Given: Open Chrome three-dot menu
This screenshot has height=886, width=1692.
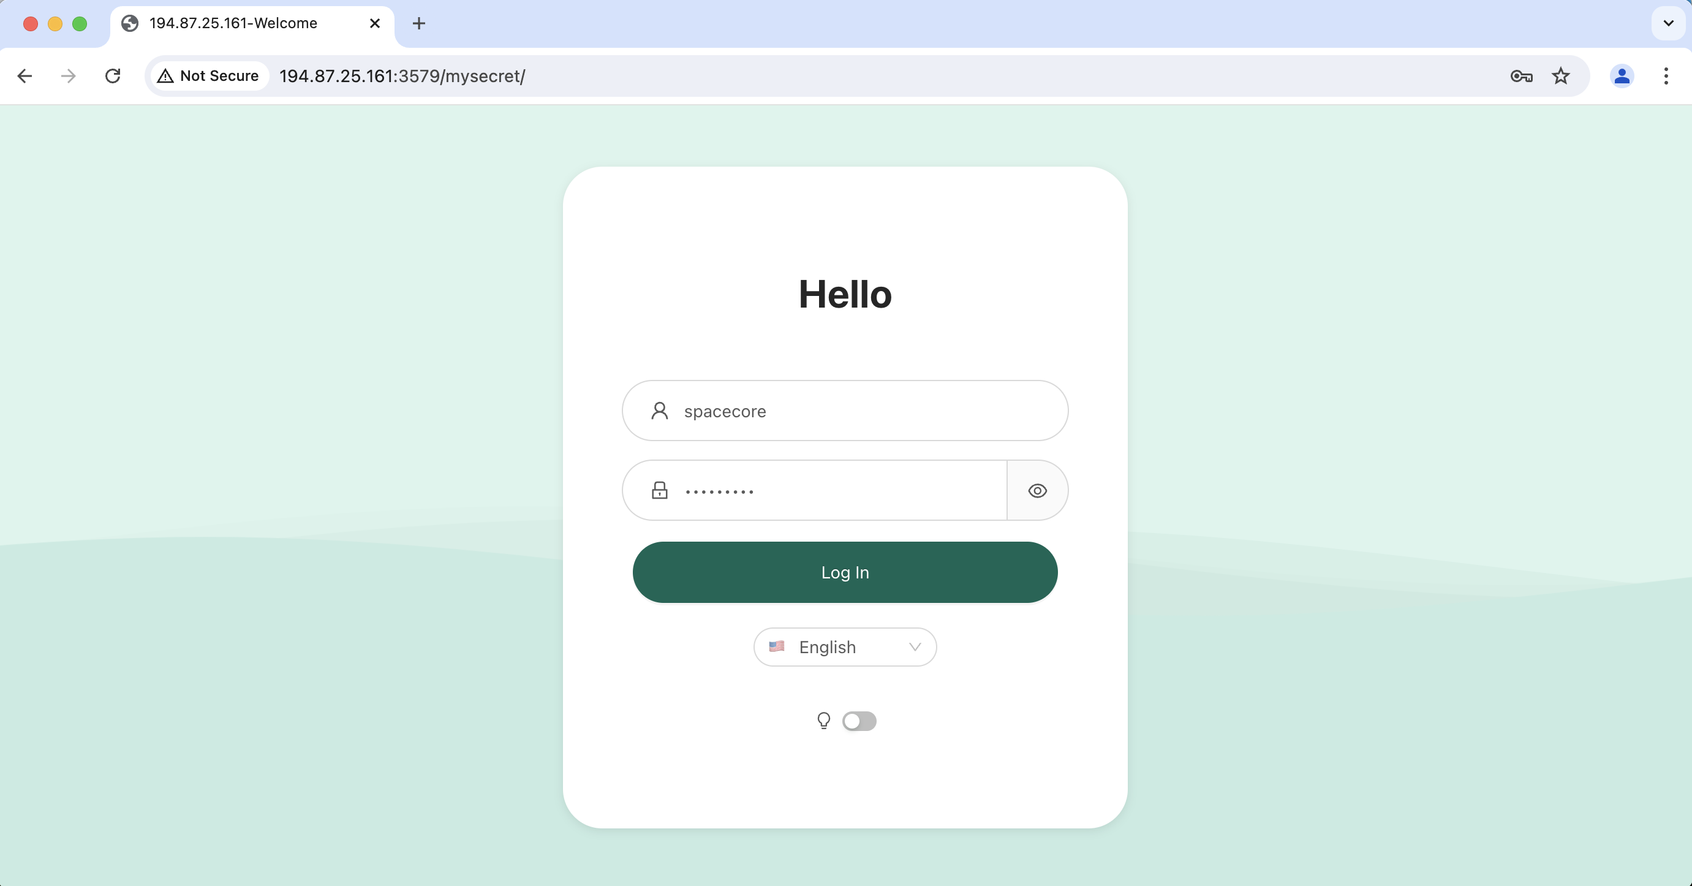Looking at the screenshot, I should pyautogui.click(x=1666, y=76).
